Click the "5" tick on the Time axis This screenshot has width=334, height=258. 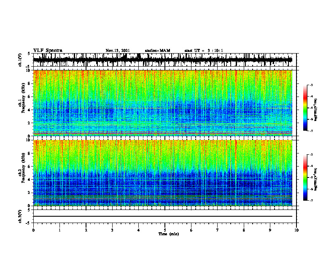point(165,230)
